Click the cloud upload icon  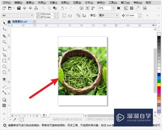[30, 8]
